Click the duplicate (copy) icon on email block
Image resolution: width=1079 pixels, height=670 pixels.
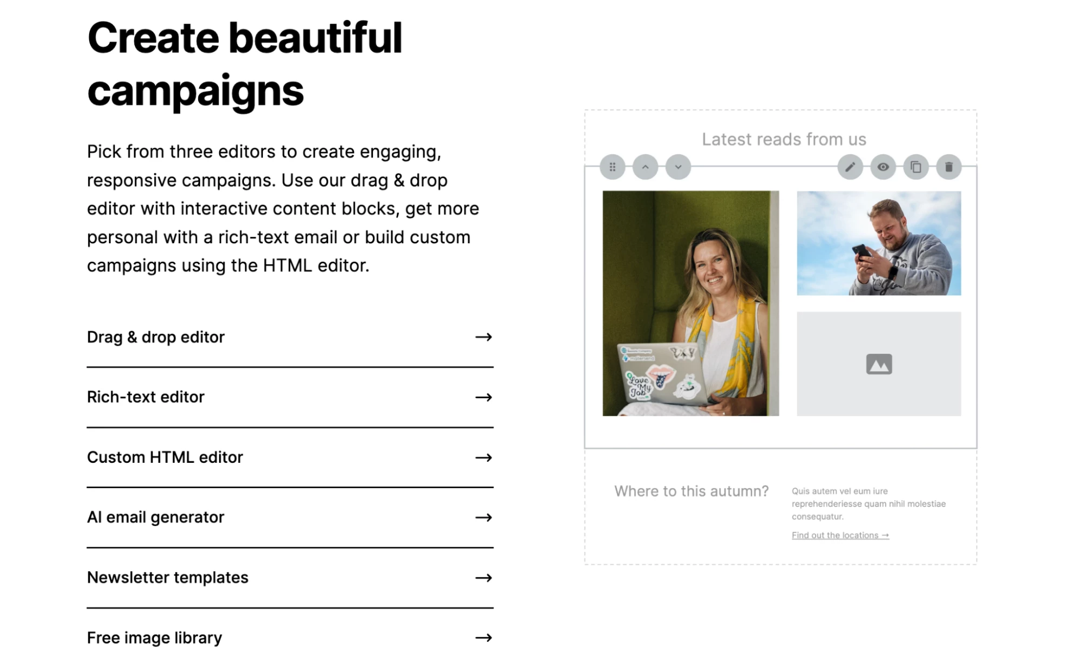click(915, 167)
